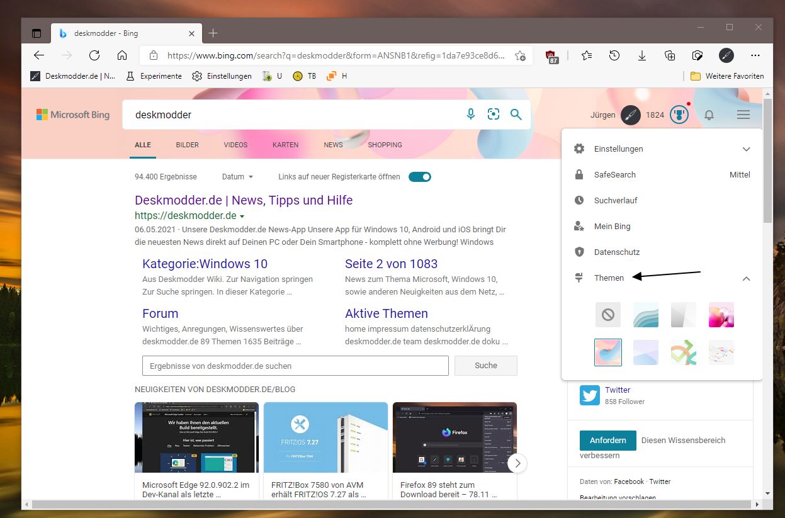The image size is (785, 518).
Task: Switch to the SHOPPING tab
Action: (385, 145)
